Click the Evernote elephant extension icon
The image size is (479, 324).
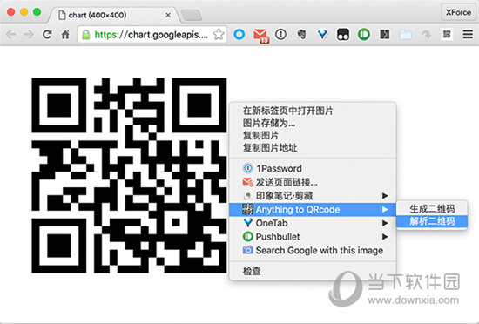point(301,34)
